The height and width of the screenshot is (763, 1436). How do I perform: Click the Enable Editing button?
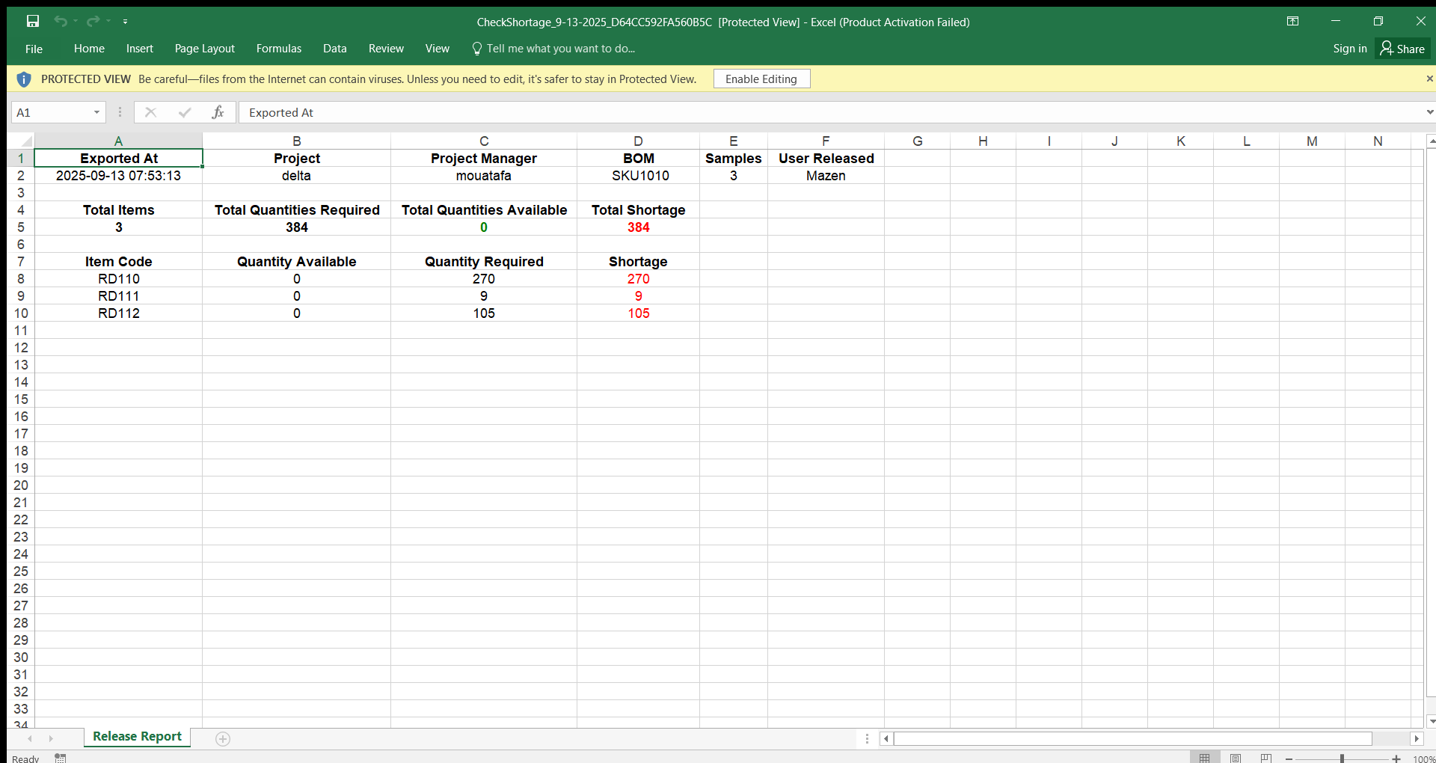coord(761,79)
